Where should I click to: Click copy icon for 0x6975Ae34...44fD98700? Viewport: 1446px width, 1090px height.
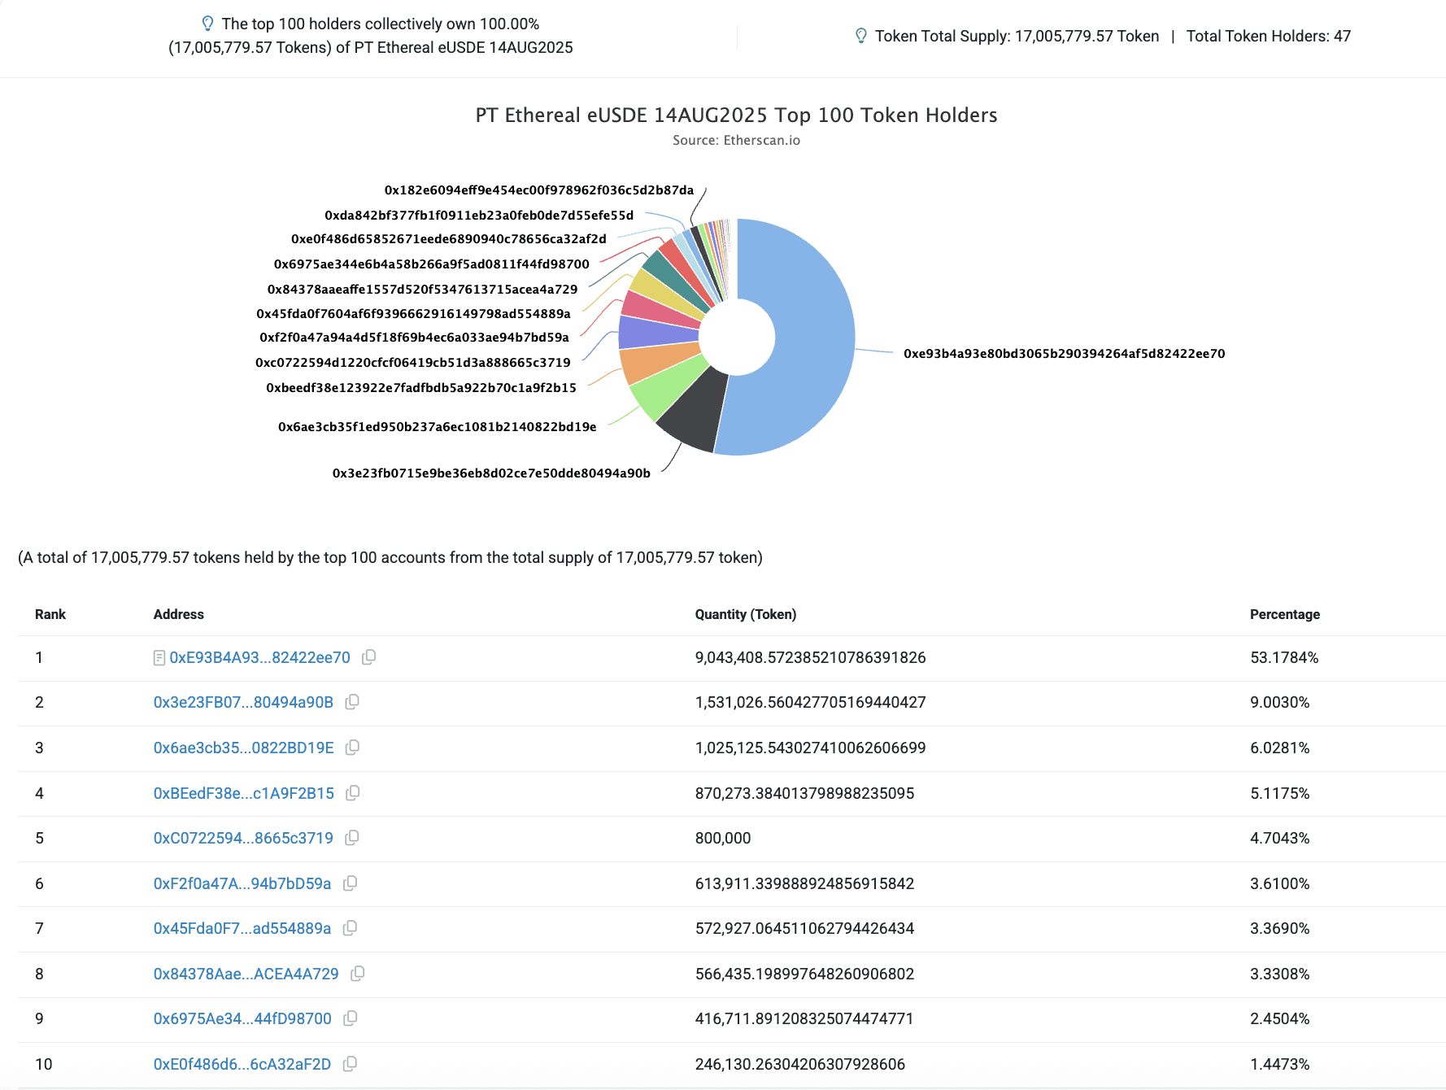(x=351, y=1018)
